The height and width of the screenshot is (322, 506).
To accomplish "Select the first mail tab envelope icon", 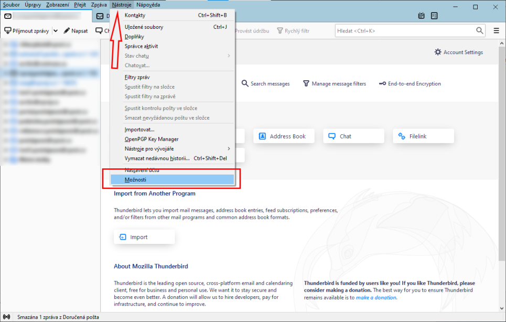I will point(8,16).
